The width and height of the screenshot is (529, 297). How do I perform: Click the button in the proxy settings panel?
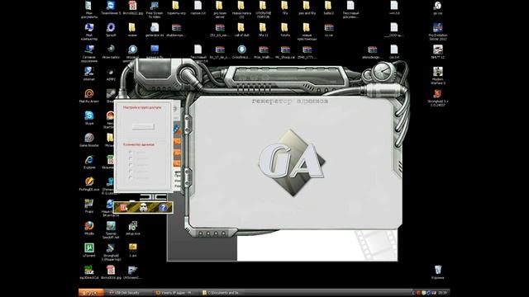click(143, 126)
